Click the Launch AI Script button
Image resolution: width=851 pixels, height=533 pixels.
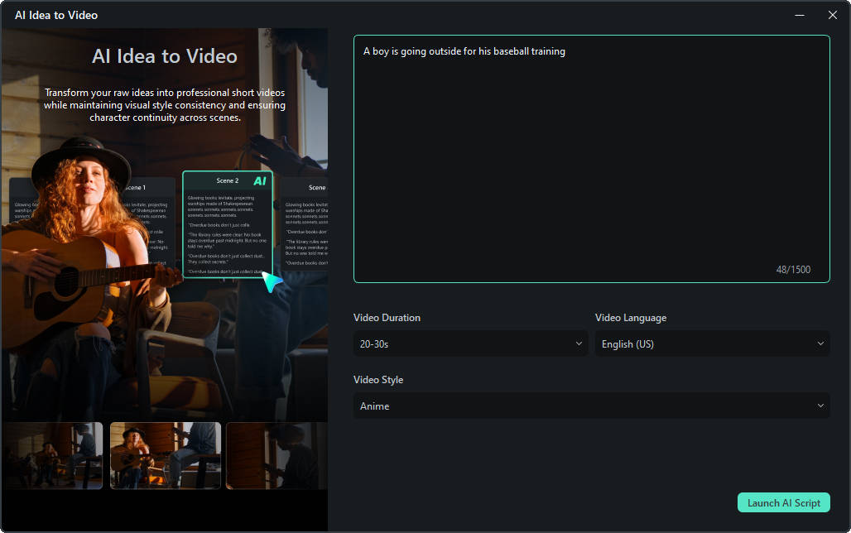(783, 502)
